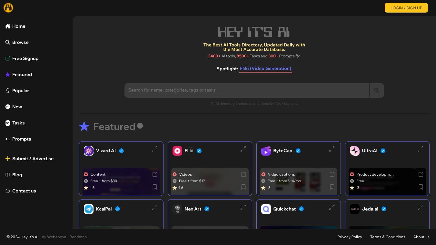Image resolution: width=436 pixels, height=245 pixels.
Task: Click the Video captions category on ByteCap
Action: point(281,174)
